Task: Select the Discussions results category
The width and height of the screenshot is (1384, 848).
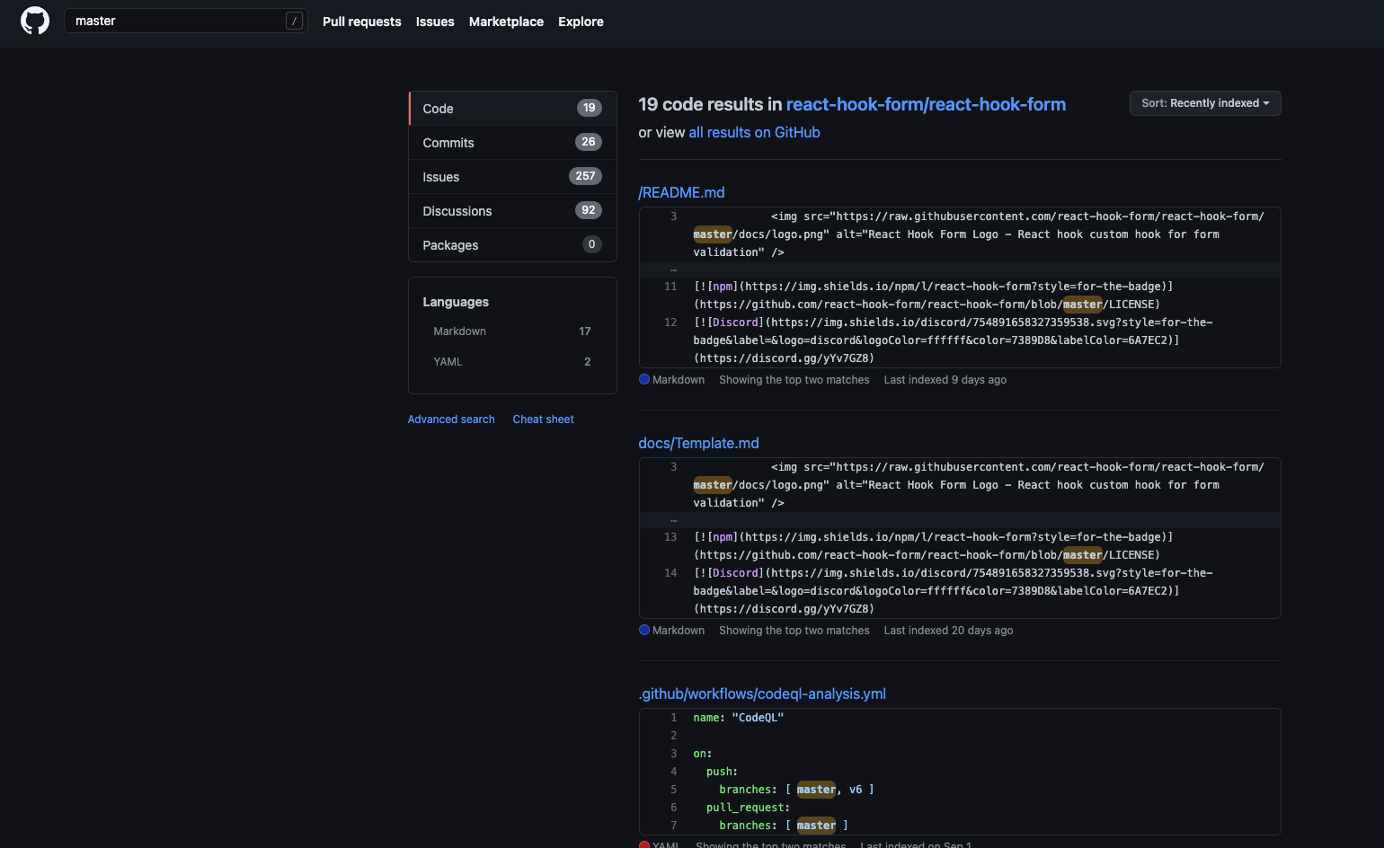Action: (x=512, y=210)
